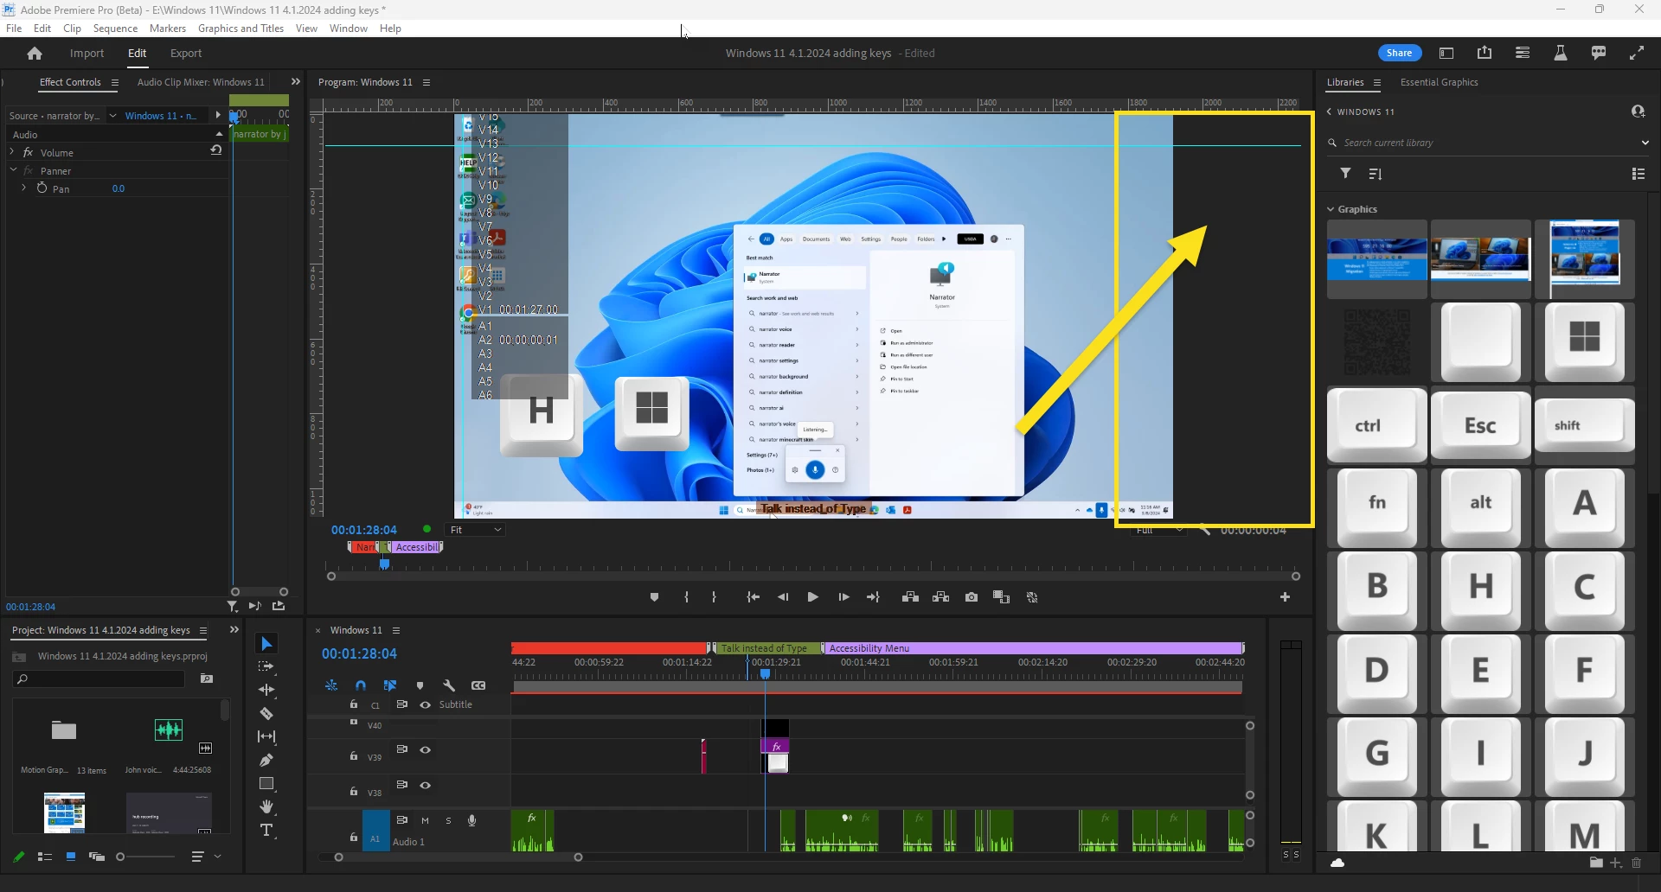Select the Type tool

tap(266, 831)
